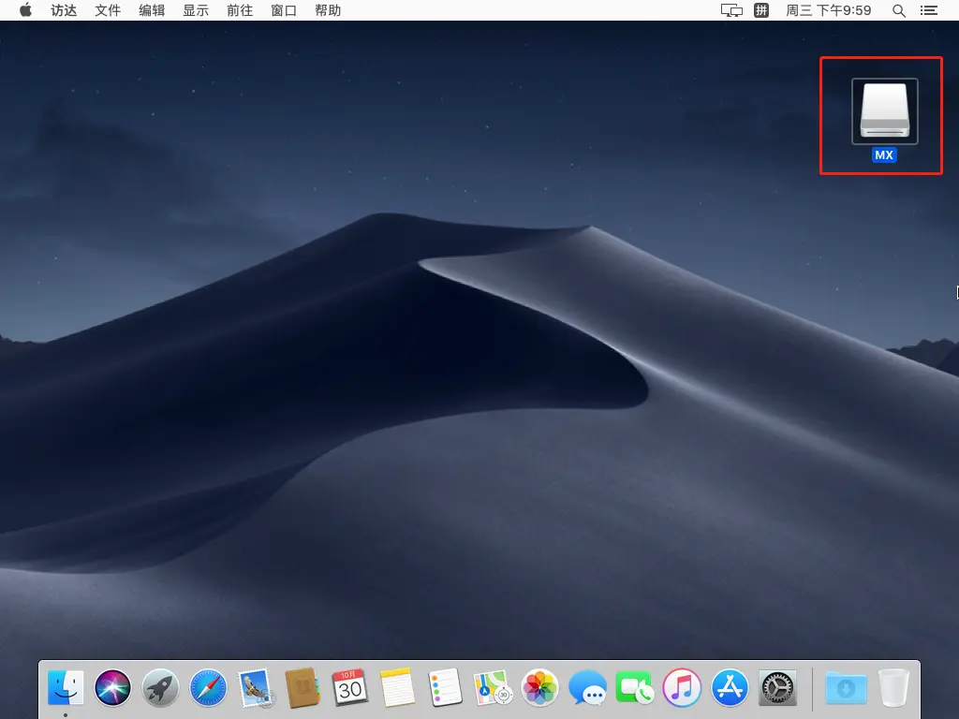Open System Preferences gear in Dock

click(x=777, y=687)
